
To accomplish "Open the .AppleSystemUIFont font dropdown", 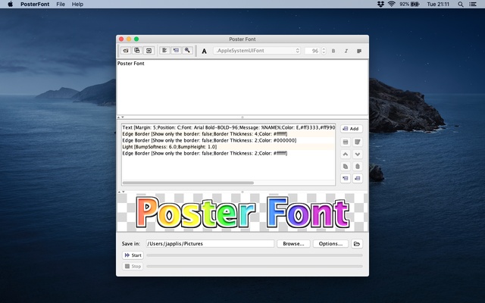I will pos(257,51).
